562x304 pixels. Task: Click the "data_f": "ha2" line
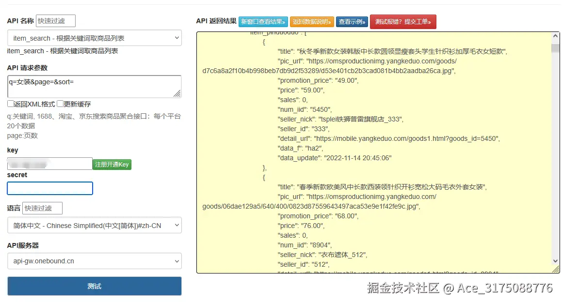pos(300,148)
